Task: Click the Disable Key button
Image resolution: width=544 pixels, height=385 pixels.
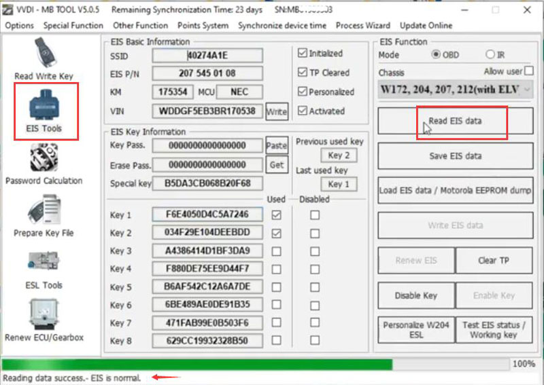Action: click(x=416, y=295)
